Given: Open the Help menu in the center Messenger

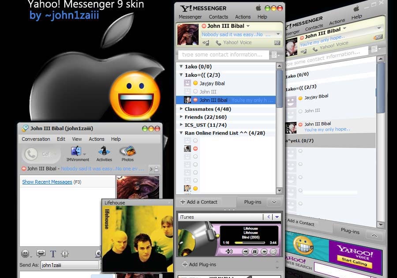Looking at the screenshot, I should 262,17.
